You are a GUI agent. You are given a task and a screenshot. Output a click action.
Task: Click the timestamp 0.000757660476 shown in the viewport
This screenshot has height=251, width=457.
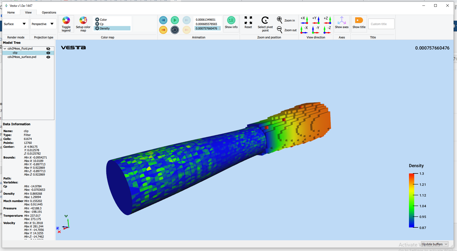432,48
